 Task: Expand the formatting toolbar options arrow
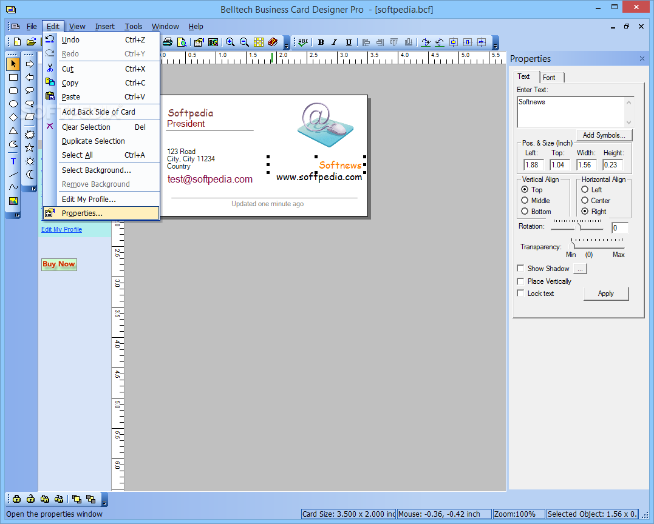tap(496, 42)
